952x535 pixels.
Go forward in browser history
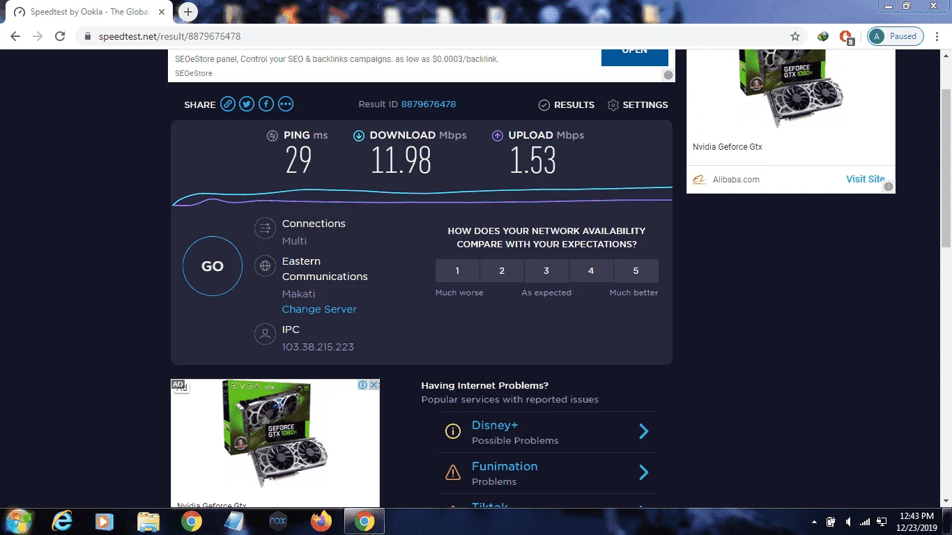click(38, 36)
